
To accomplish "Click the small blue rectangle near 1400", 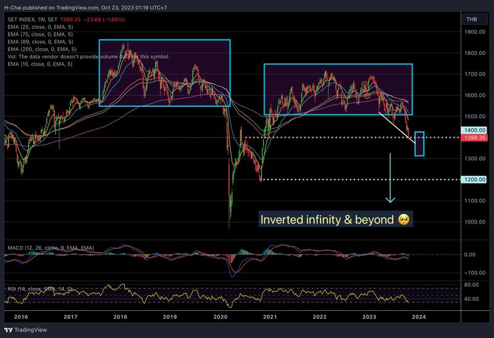I will 419,143.
